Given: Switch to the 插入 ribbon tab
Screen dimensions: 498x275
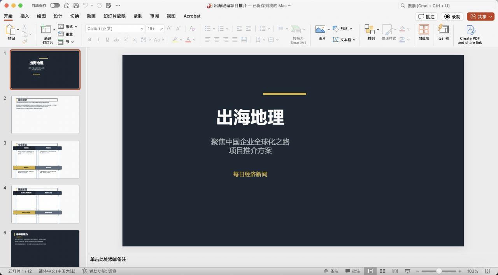Looking at the screenshot, I should [25, 16].
